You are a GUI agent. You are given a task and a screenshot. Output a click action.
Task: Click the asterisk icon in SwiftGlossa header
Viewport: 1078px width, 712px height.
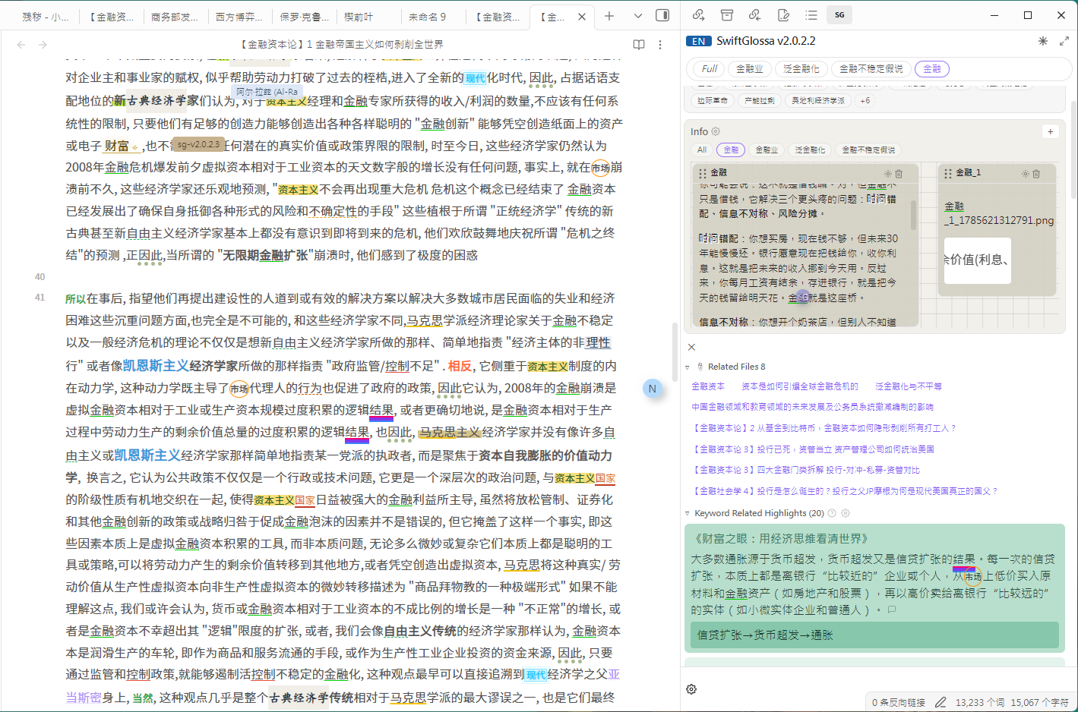coord(1043,41)
